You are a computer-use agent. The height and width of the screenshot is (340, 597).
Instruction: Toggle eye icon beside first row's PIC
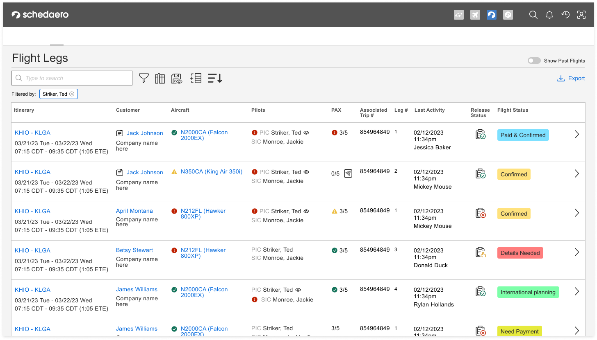click(x=306, y=133)
